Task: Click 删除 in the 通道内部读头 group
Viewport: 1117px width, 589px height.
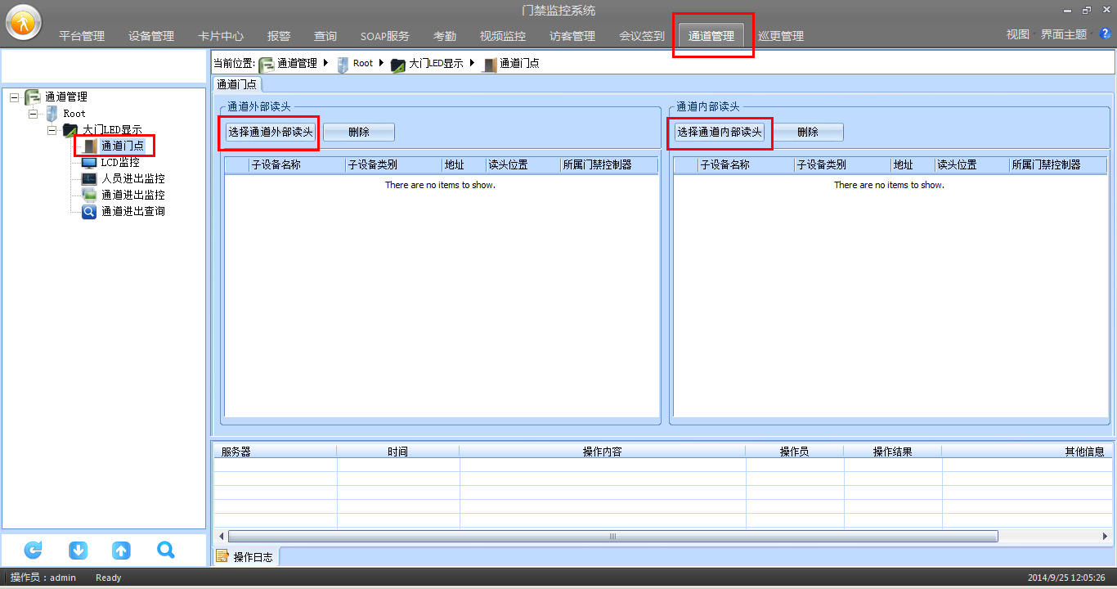Action: point(808,132)
